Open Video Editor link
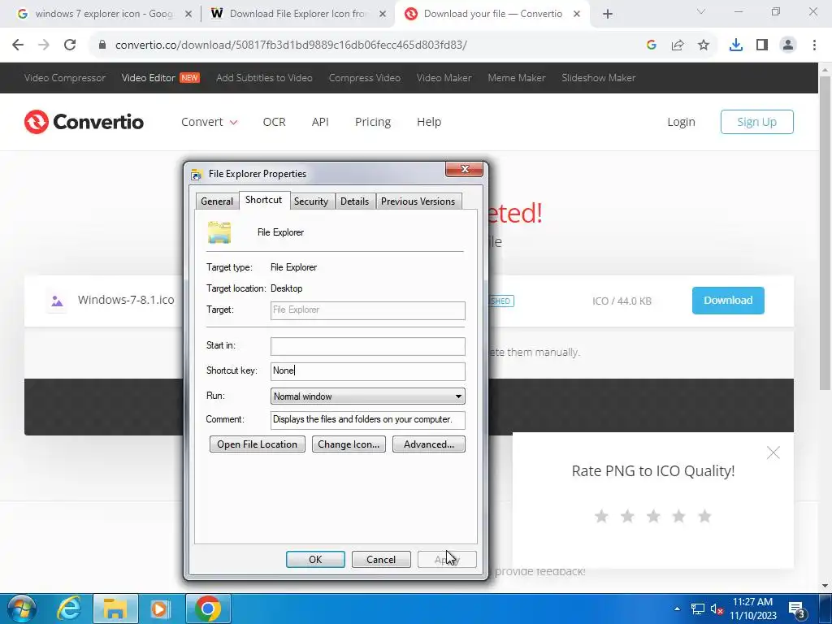The height and width of the screenshot is (624, 832). pyautogui.click(x=148, y=78)
